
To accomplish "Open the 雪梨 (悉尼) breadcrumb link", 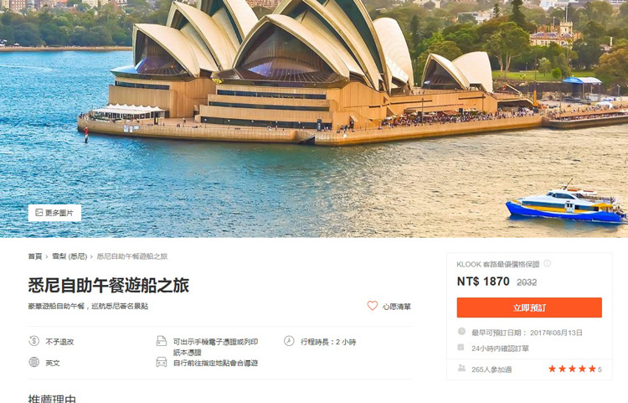I will pyautogui.click(x=69, y=256).
